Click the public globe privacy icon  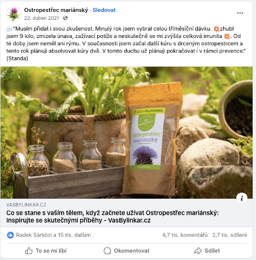tap(65, 18)
